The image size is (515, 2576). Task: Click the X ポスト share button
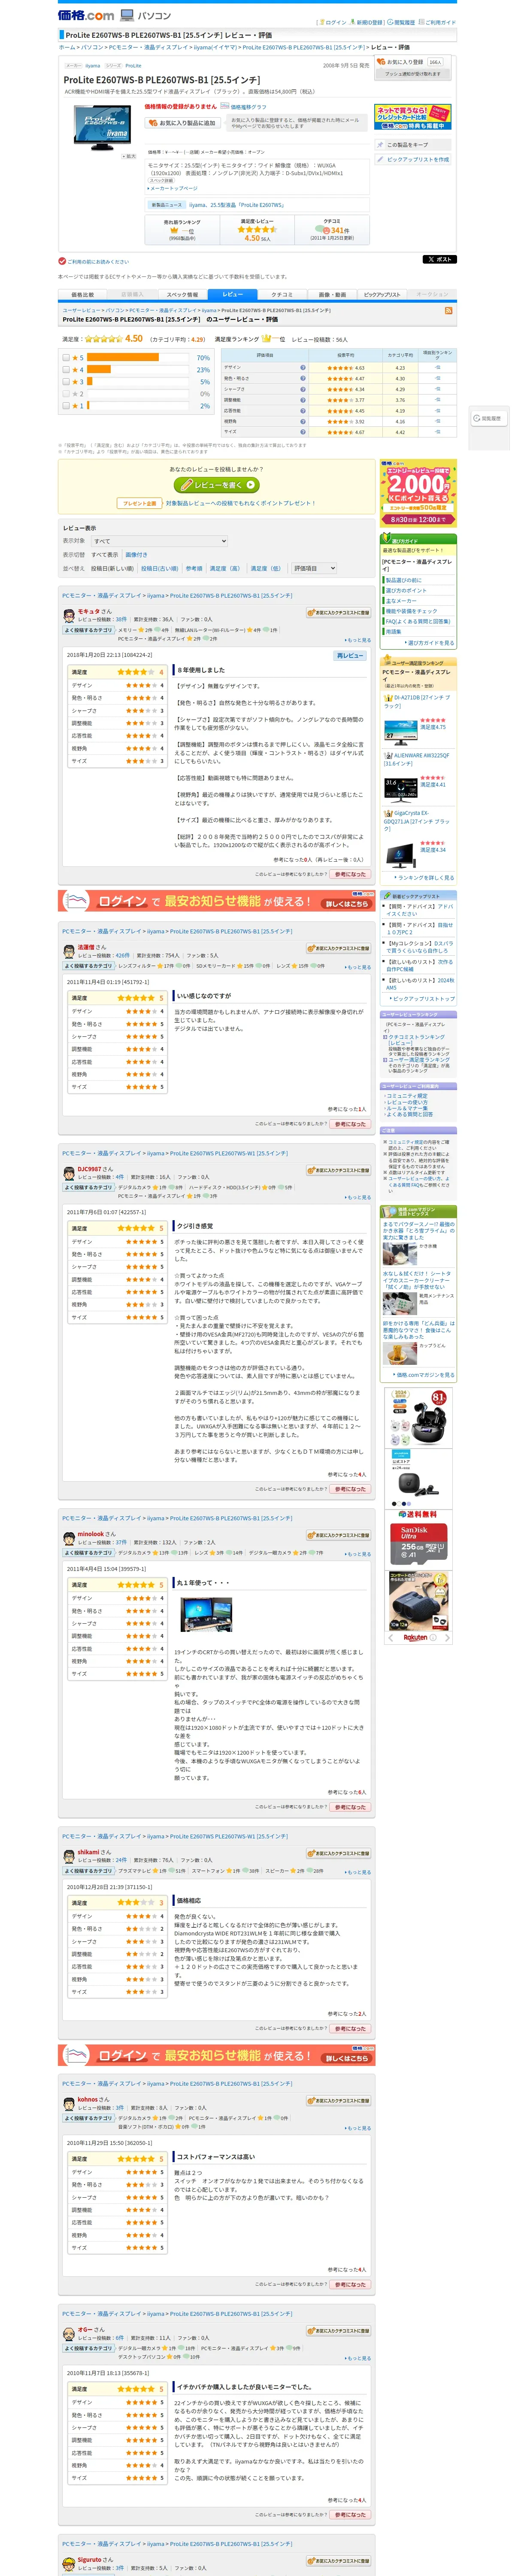[x=439, y=259]
